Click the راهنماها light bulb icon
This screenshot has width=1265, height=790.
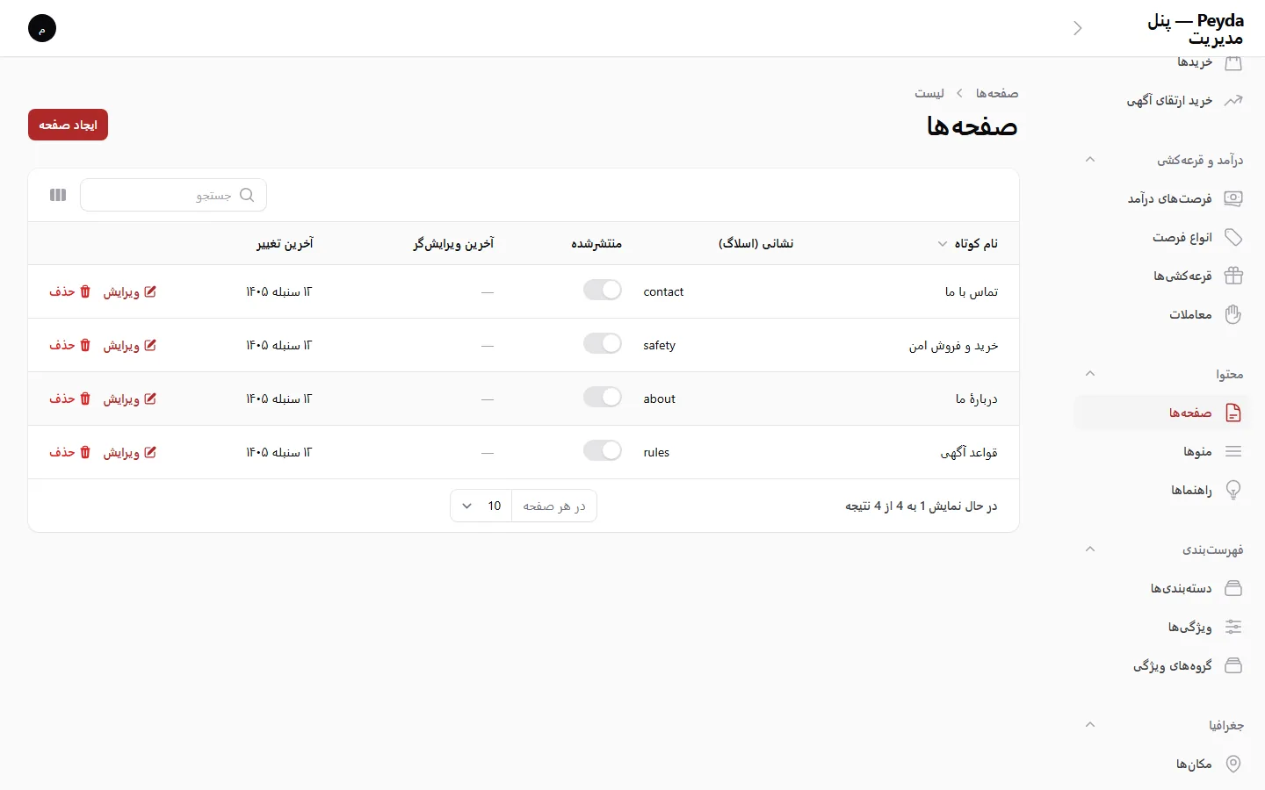[x=1233, y=490]
